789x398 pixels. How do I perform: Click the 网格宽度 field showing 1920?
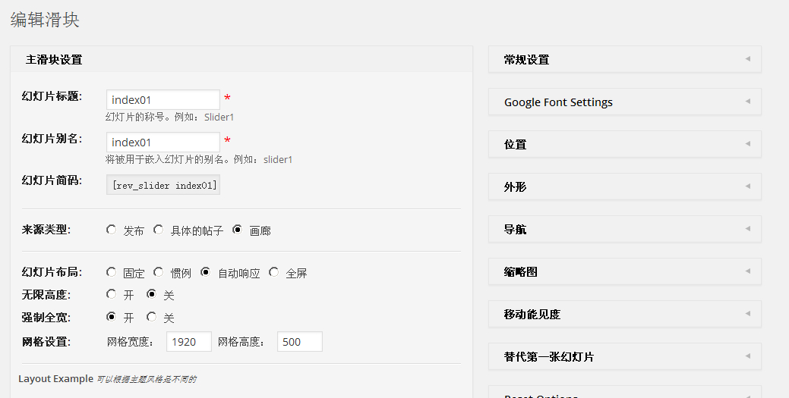click(188, 342)
